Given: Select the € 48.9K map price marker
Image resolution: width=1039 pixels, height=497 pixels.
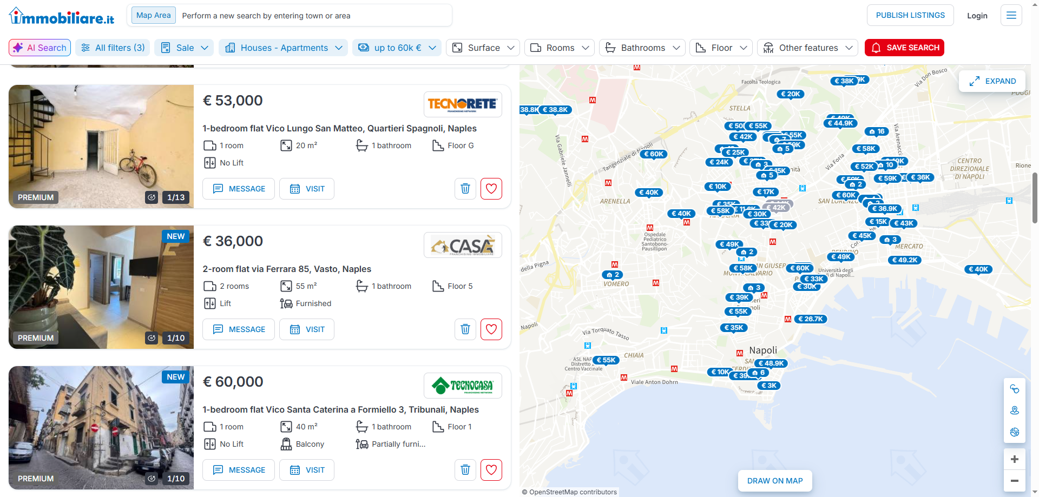Looking at the screenshot, I should 772,363.
